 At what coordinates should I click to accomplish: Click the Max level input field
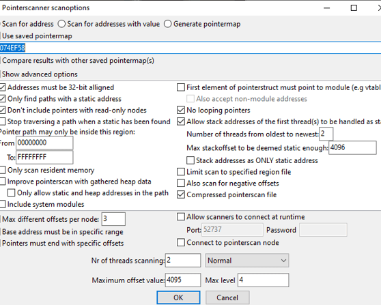pos(263,280)
